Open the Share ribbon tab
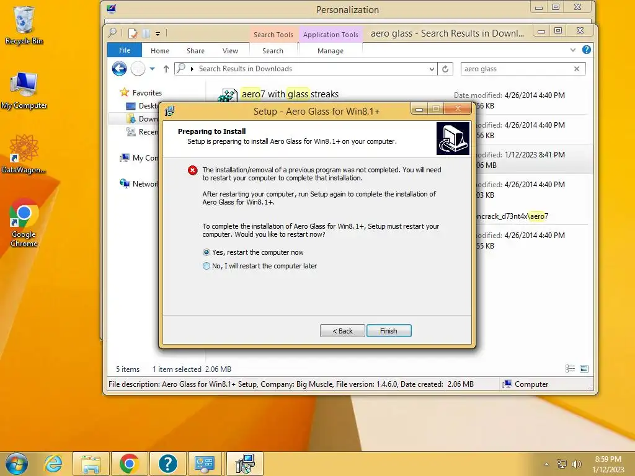Viewport: 635px width, 476px height. point(195,51)
